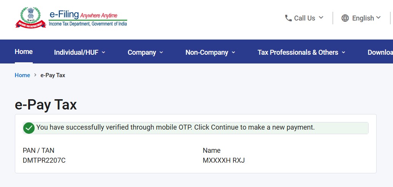Click the globe language icon
Screen dimensions: 393x187
tap(345, 18)
